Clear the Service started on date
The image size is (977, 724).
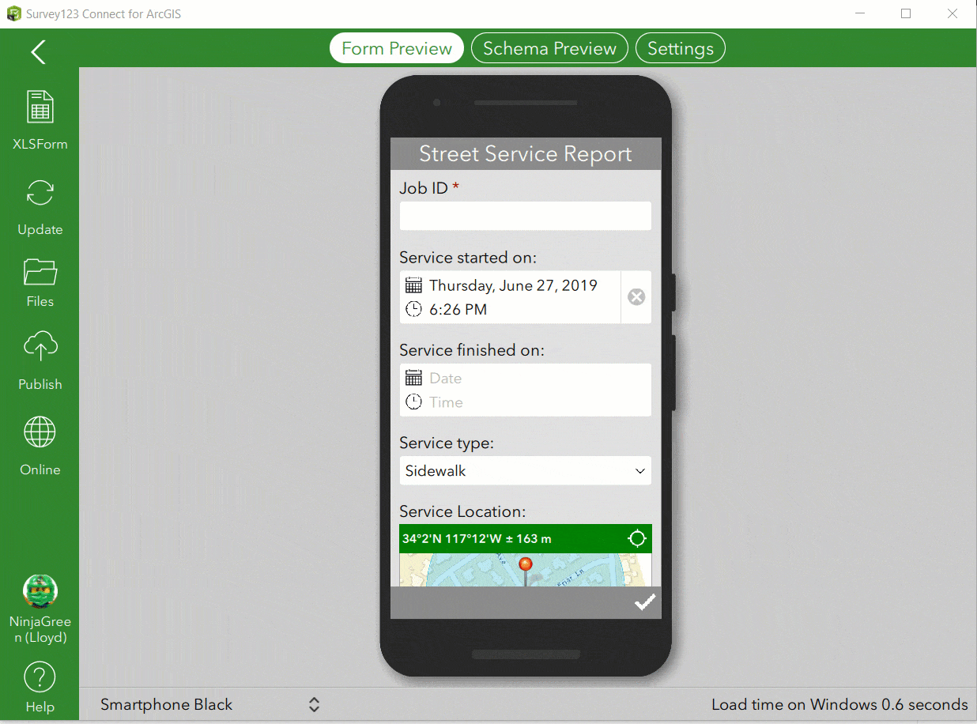[636, 297]
